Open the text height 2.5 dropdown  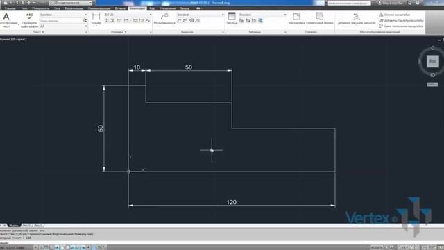point(63,26)
